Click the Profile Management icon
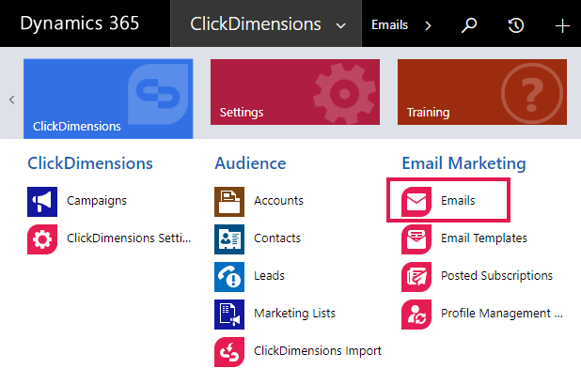The height and width of the screenshot is (384, 581). tap(416, 315)
